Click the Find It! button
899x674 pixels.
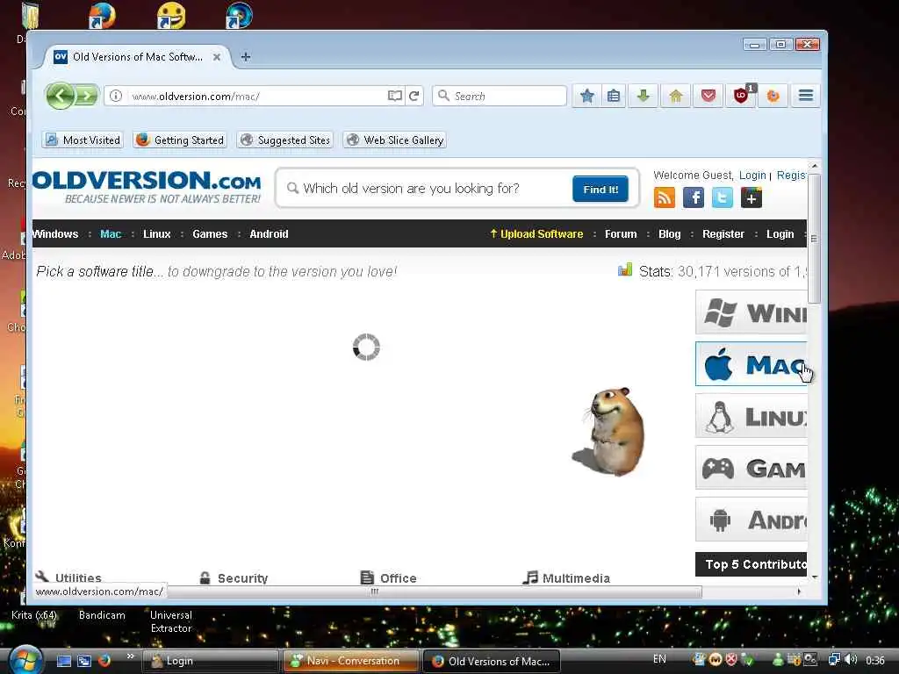click(x=601, y=190)
